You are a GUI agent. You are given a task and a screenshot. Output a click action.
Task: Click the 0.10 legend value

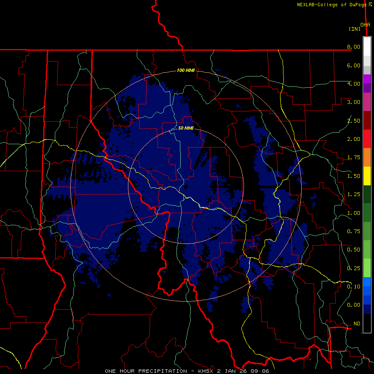(x=354, y=287)
